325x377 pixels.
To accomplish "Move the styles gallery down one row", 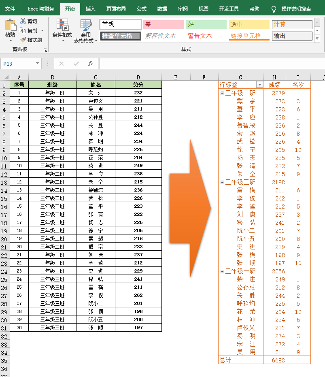I will [x=317, y=31].
